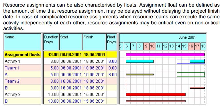Select day 6 in the timeline
The width and height of the screenshot is (224, 109).
coord(127,46)
